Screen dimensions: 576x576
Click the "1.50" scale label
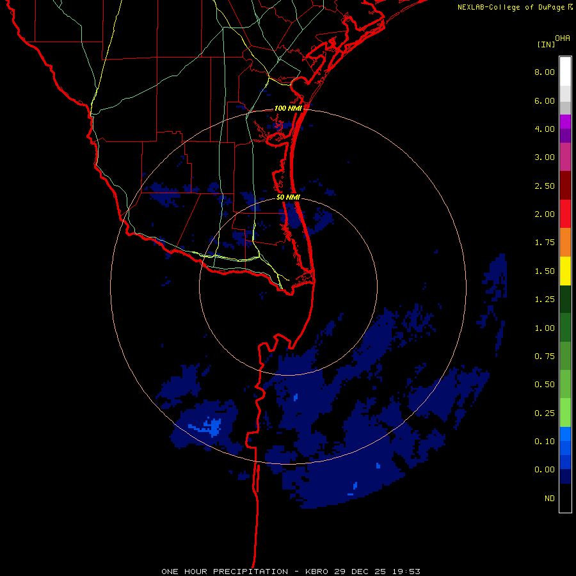coord(545,271)
